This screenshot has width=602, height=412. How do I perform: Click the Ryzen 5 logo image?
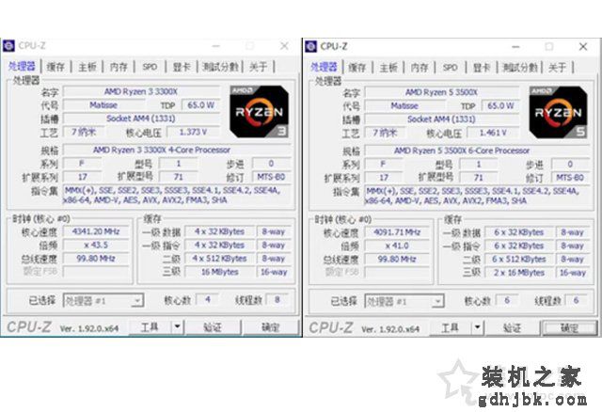(x=558, y=112)
